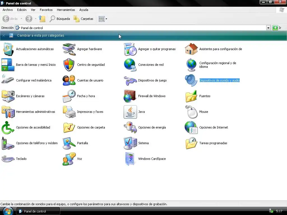The image size is (287, 215).
Task: Open Actualizaciones automáticas icon
Action: tap(8, 49)
